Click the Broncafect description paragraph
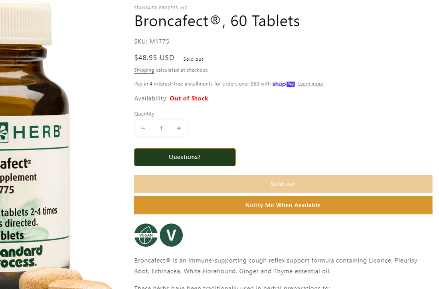The height and width of the screenshot is (289, 439). [275, 266]
